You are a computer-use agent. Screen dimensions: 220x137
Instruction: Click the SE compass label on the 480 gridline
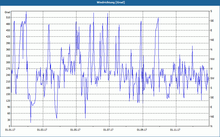click(x=212, y=21)
